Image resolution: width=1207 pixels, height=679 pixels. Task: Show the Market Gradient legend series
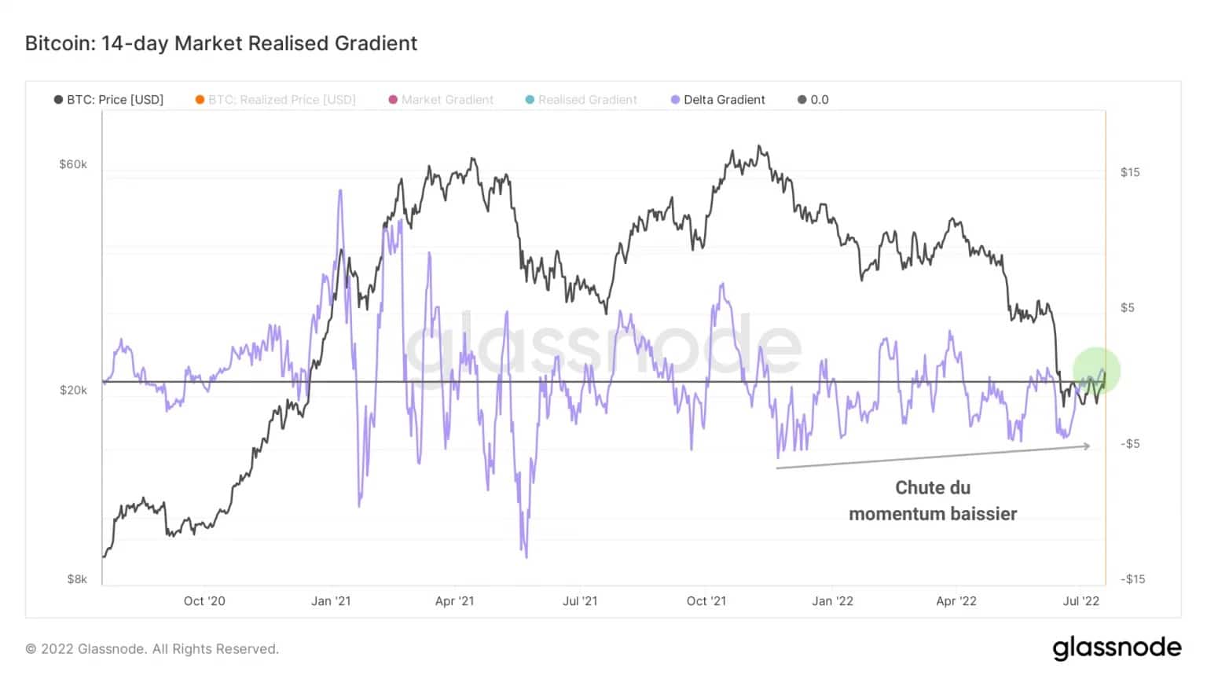click(x=441, y=100)
